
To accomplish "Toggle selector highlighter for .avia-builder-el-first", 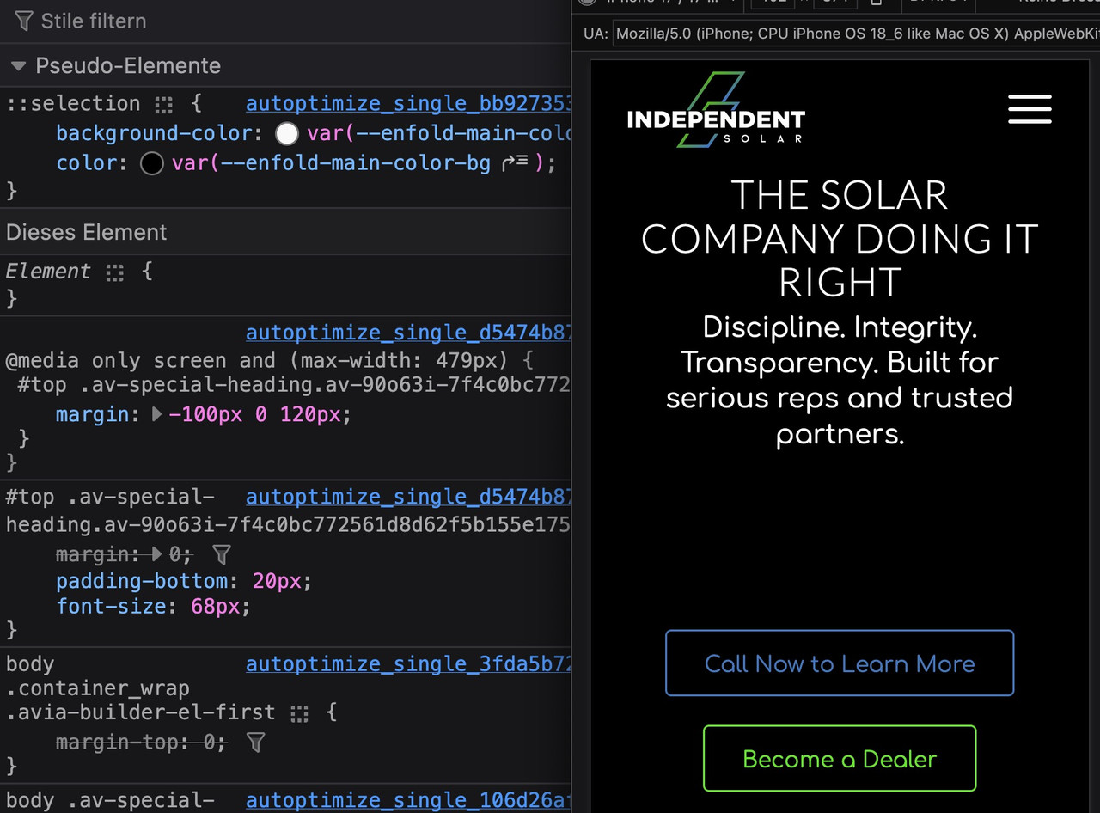I will [x=299, y=713].
